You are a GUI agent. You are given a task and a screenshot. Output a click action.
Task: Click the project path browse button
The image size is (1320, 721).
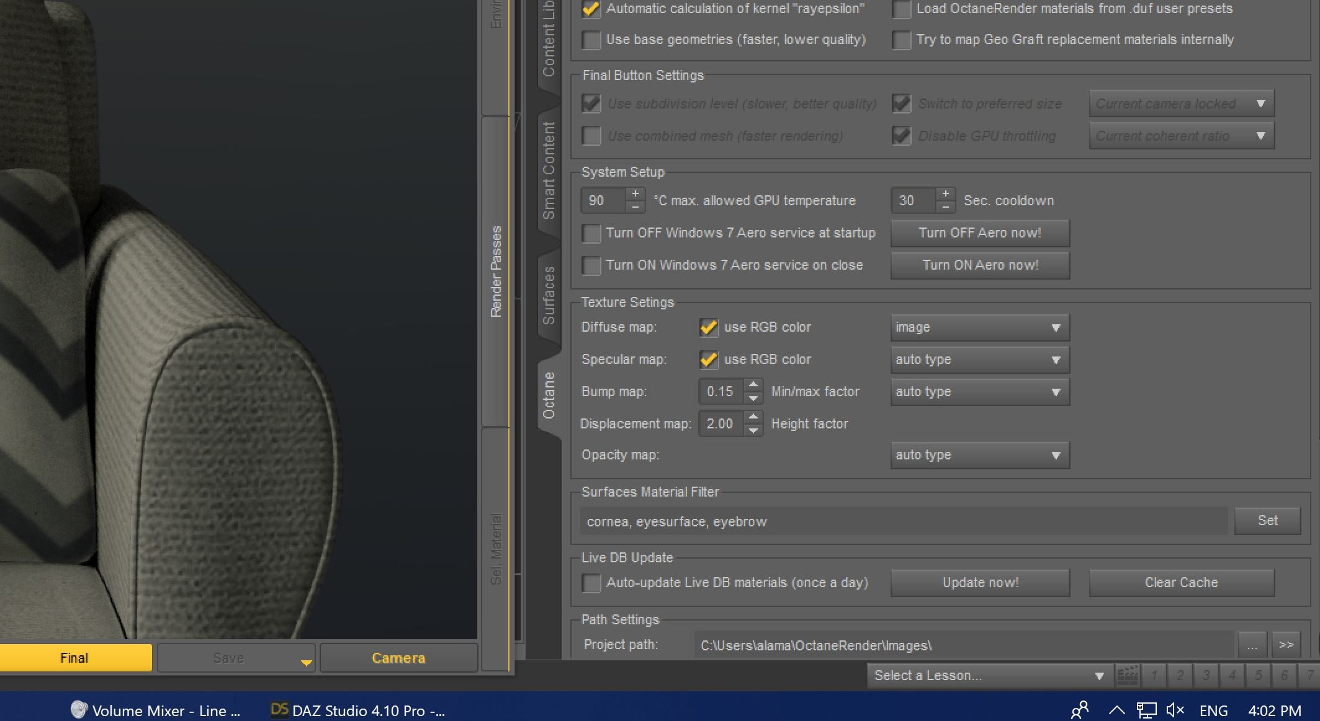(1252, 645)
